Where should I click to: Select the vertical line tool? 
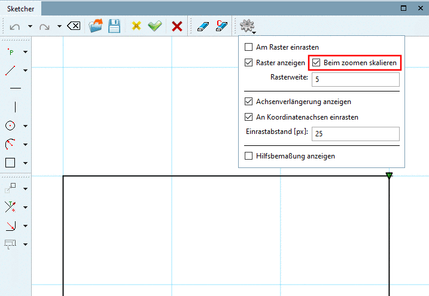click(x=16, y=107)
